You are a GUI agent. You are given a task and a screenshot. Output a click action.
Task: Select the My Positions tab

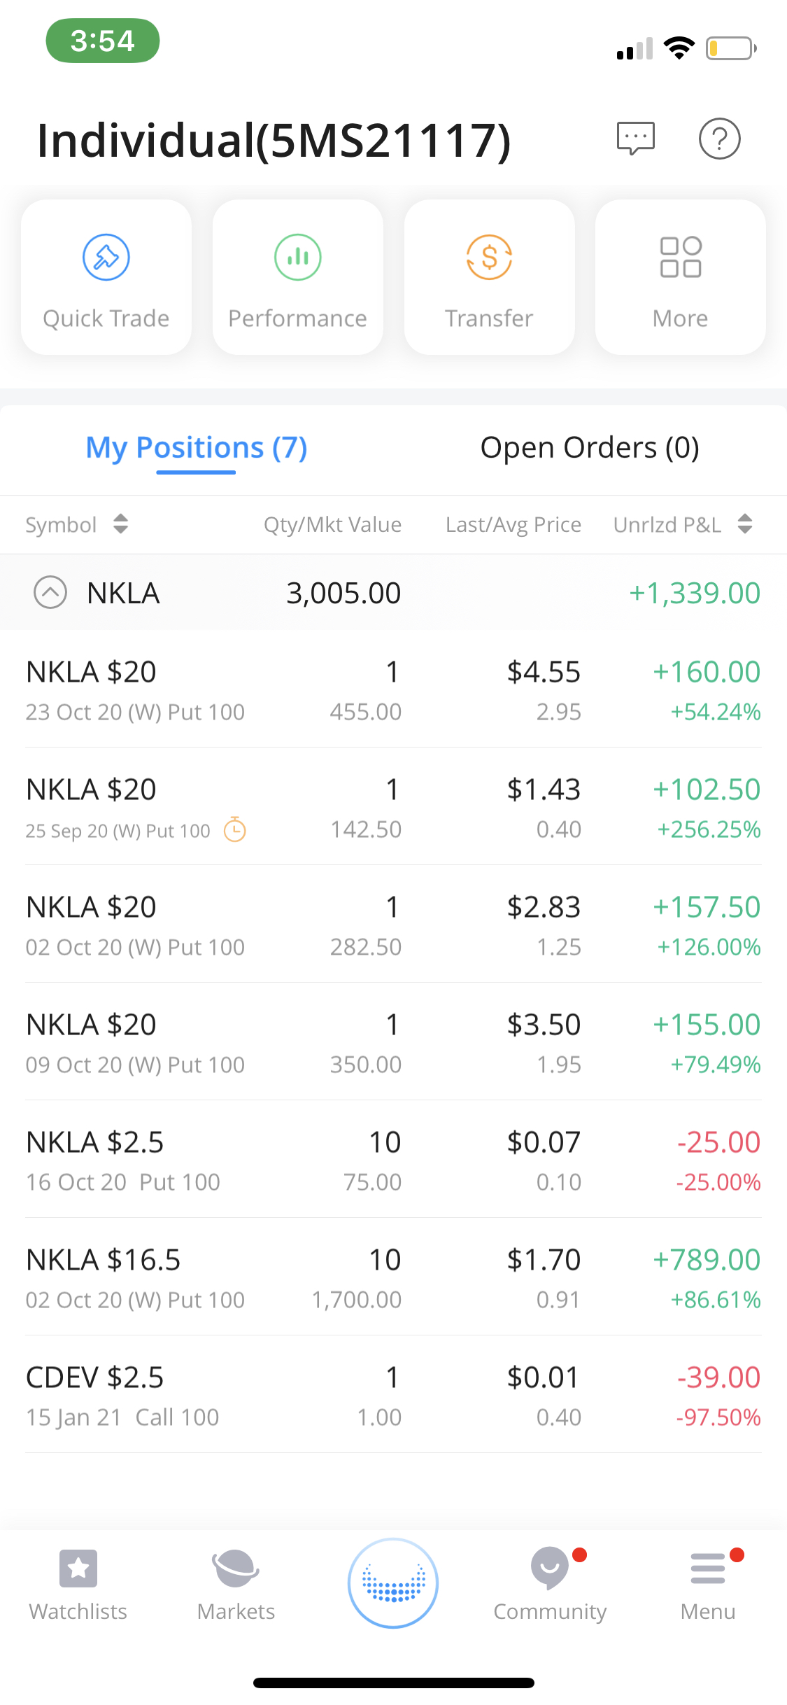pyautogui.click(x=196, y=448)
